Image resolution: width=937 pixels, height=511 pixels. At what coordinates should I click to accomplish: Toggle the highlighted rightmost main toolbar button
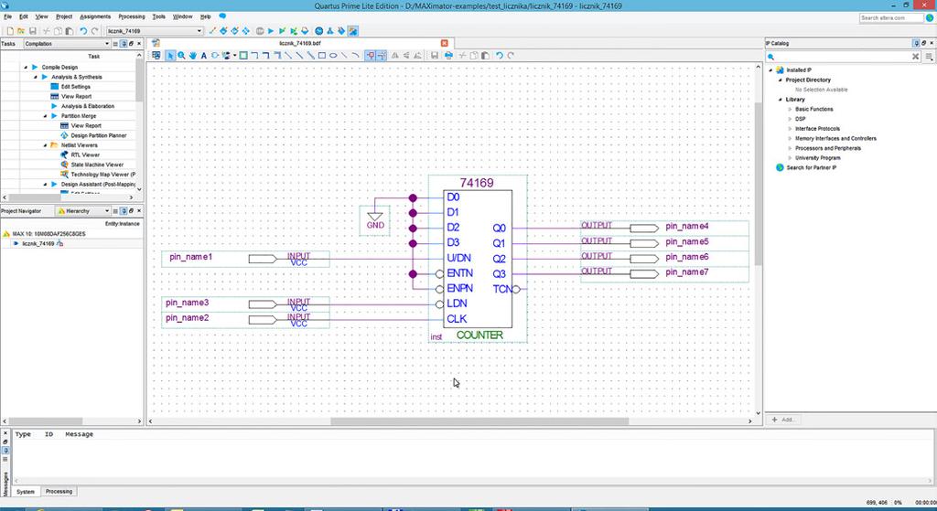click(353, 31)
